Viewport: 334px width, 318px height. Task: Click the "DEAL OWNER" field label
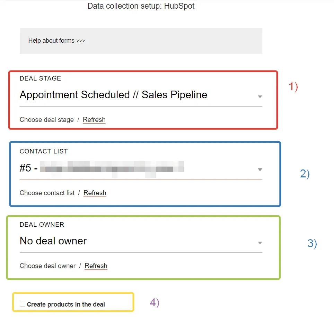tap(42, 225)
